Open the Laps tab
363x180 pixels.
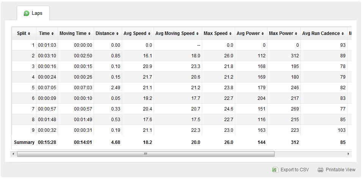(33, 13)
